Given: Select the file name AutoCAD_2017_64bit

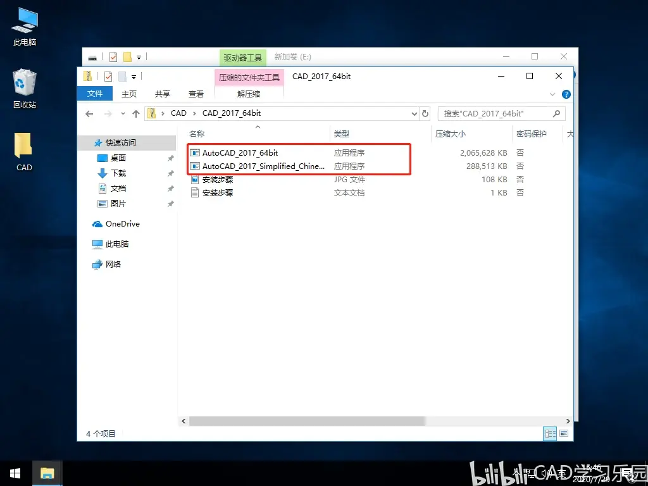Looking at the screenshot, I should click(x=240, y=153).
